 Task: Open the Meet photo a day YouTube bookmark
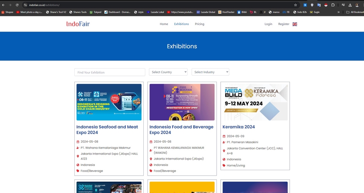pos(29,12)
